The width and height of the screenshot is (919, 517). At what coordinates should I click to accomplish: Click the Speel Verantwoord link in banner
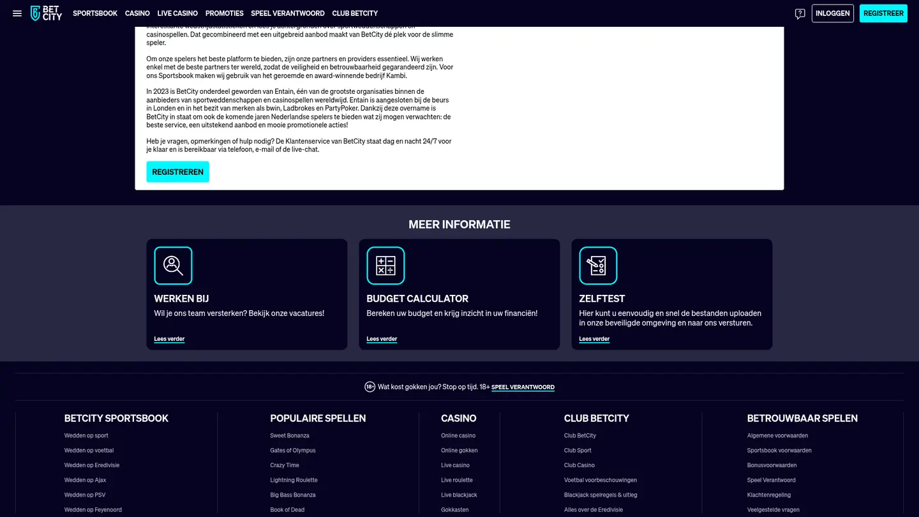tap(523, 387)
